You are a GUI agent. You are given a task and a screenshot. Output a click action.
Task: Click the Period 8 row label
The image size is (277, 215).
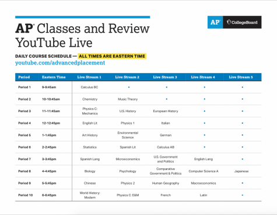tap(24, 171)
